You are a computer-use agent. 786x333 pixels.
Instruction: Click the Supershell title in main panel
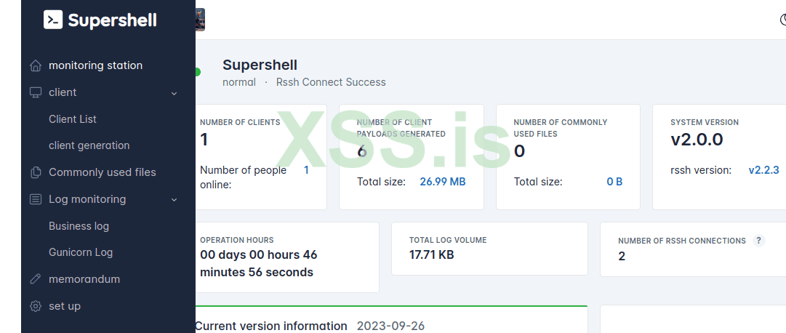pos(260,65)
